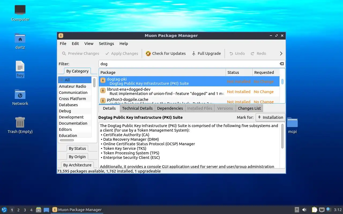Click the clipboard tray icon
This screenshot has height=214, width=343.
tap(314, 210)
